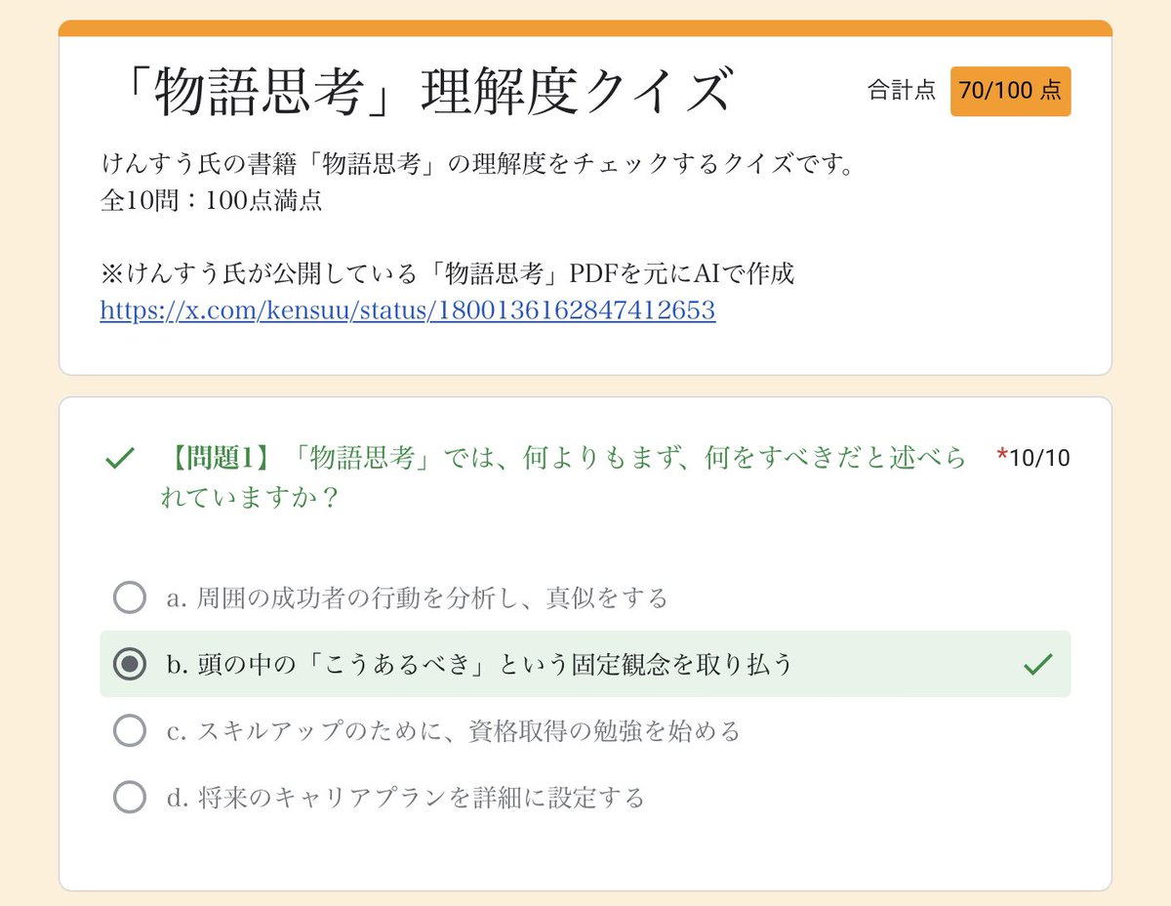
Task: Click the correct-answer checkmark in option b row
Action: (1038, 665)
